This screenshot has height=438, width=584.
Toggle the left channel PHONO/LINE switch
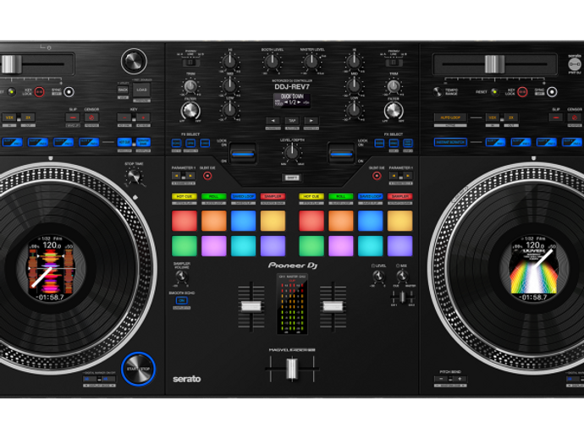coord(190,63)
